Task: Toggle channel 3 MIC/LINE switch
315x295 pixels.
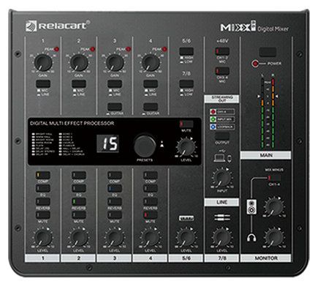Action: [115, 84]
